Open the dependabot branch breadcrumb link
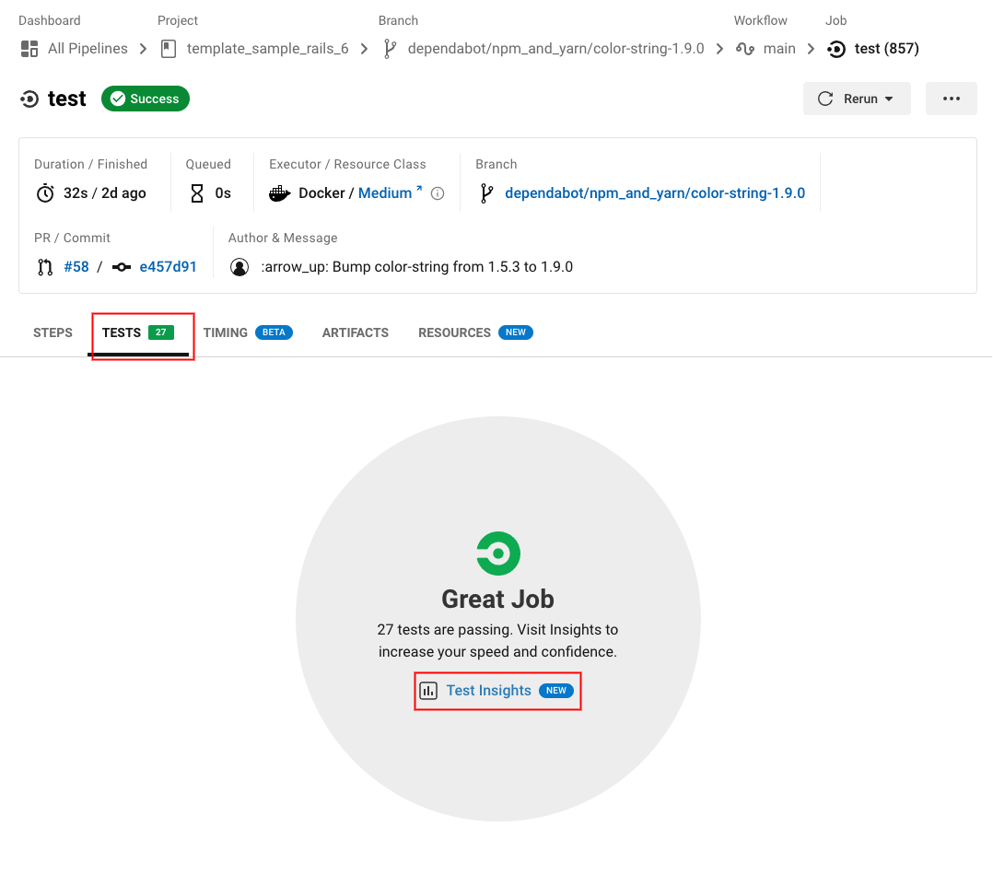The height and width of the screenshot is (886, 993). [555, 49]
